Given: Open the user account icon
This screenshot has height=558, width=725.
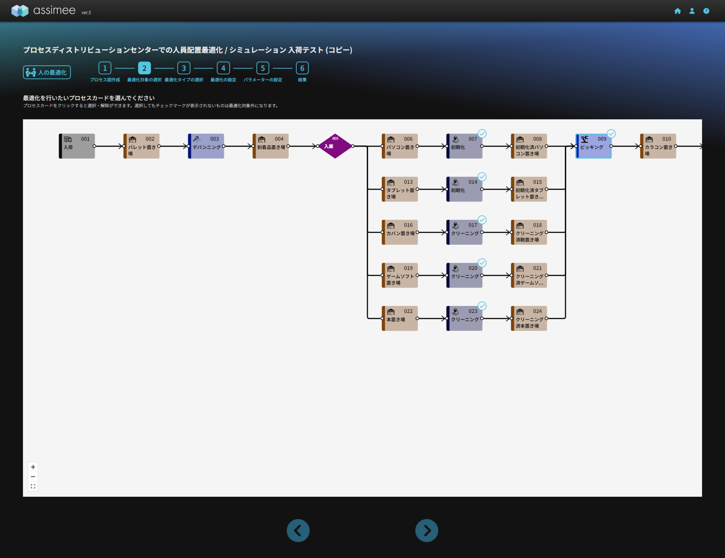Looking at the screenshot, I should [692, 11].
